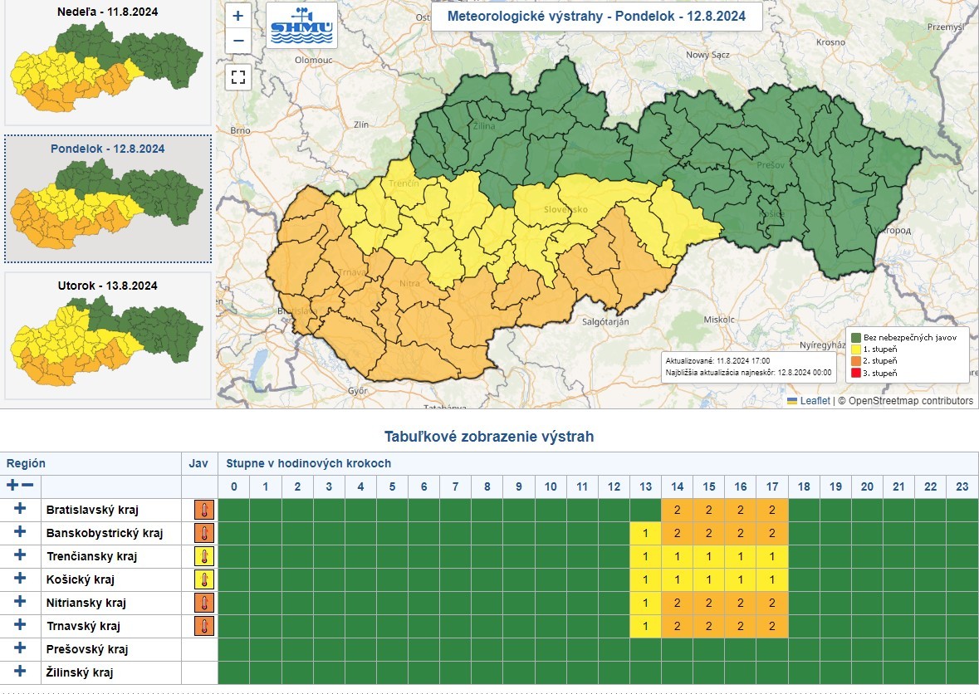Screen dimensions: 979x694
Task: Click the Prešovský kraj region name
Action: point(87,649)
